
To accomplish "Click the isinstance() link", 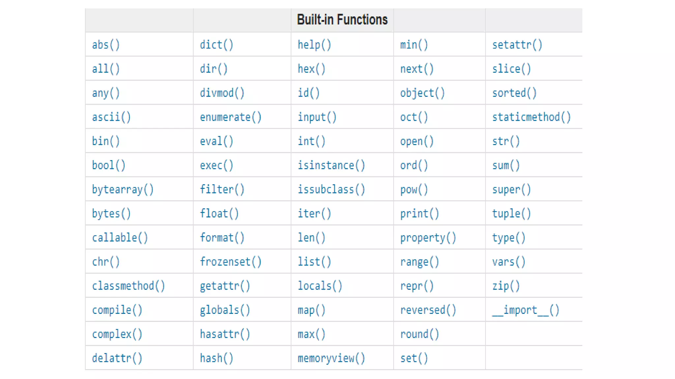I will (331, 165).
